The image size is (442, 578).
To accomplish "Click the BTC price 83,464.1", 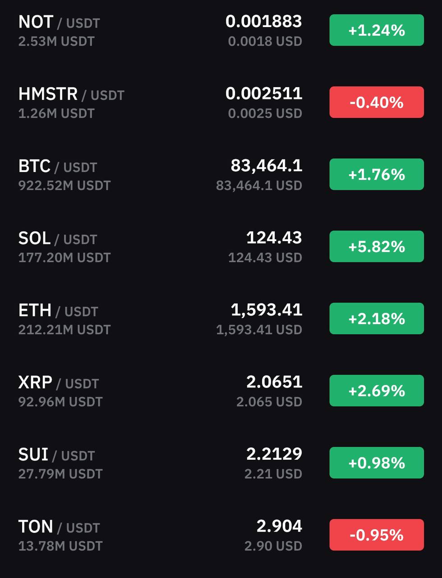I will click(267, 166).
